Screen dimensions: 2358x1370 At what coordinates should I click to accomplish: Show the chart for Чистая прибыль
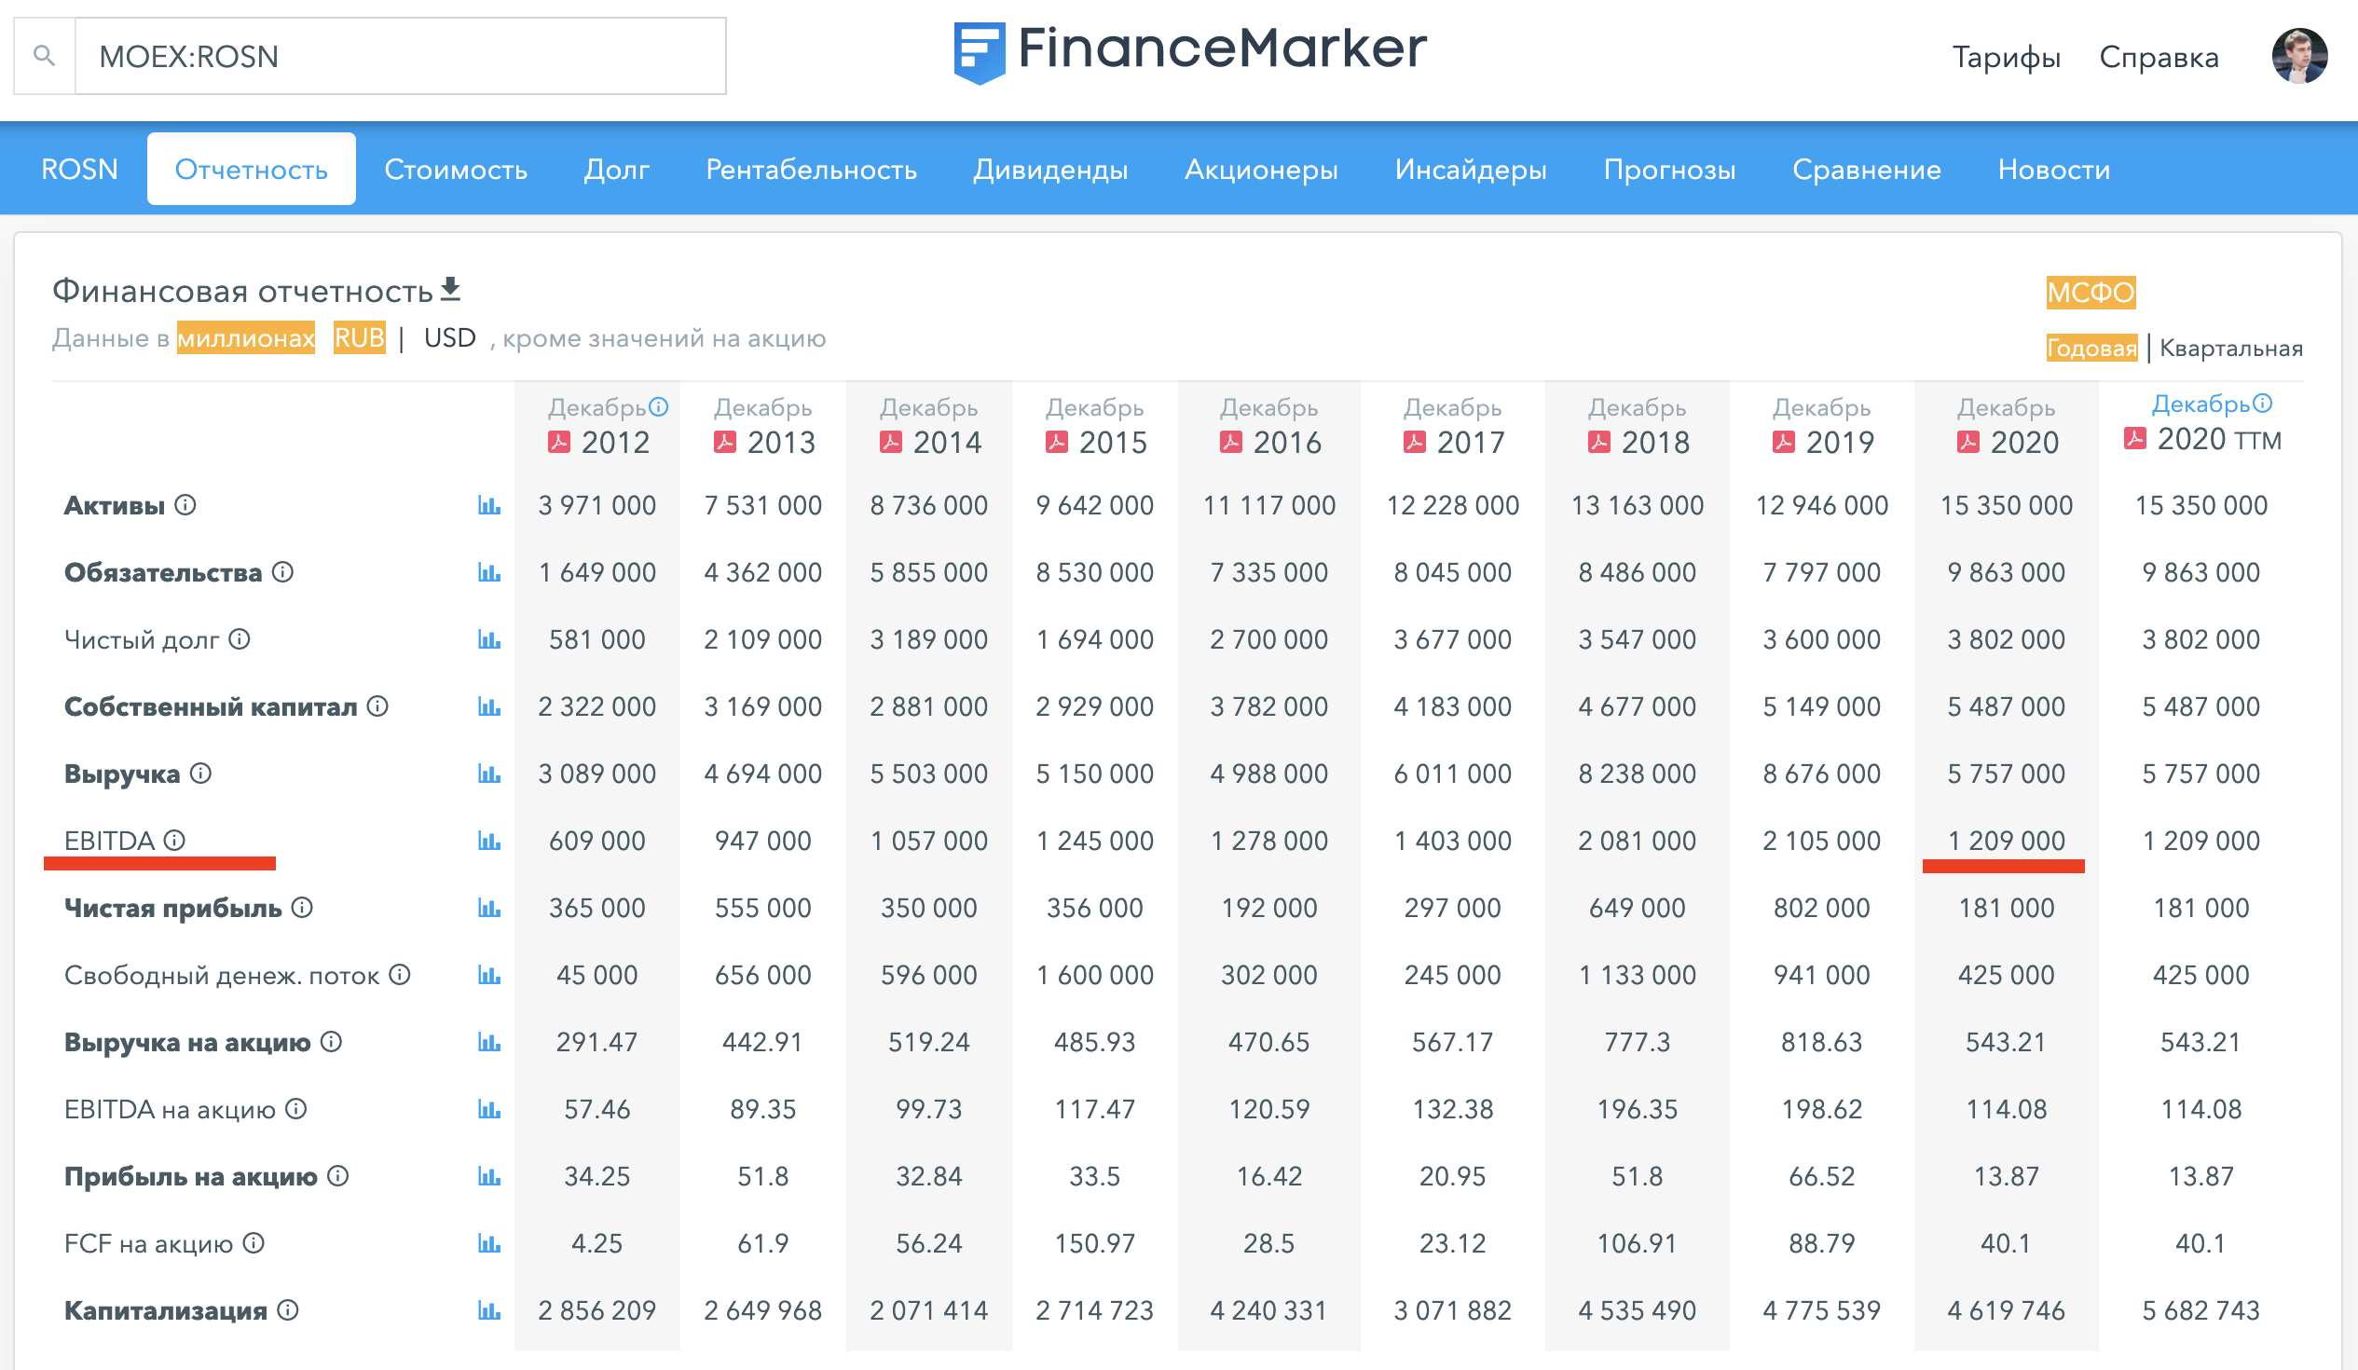coord(489,908)
